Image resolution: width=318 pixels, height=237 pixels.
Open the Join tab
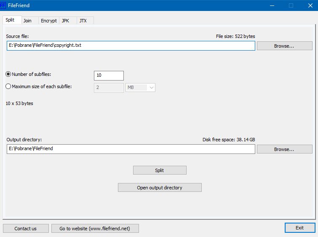coord(30,21)
